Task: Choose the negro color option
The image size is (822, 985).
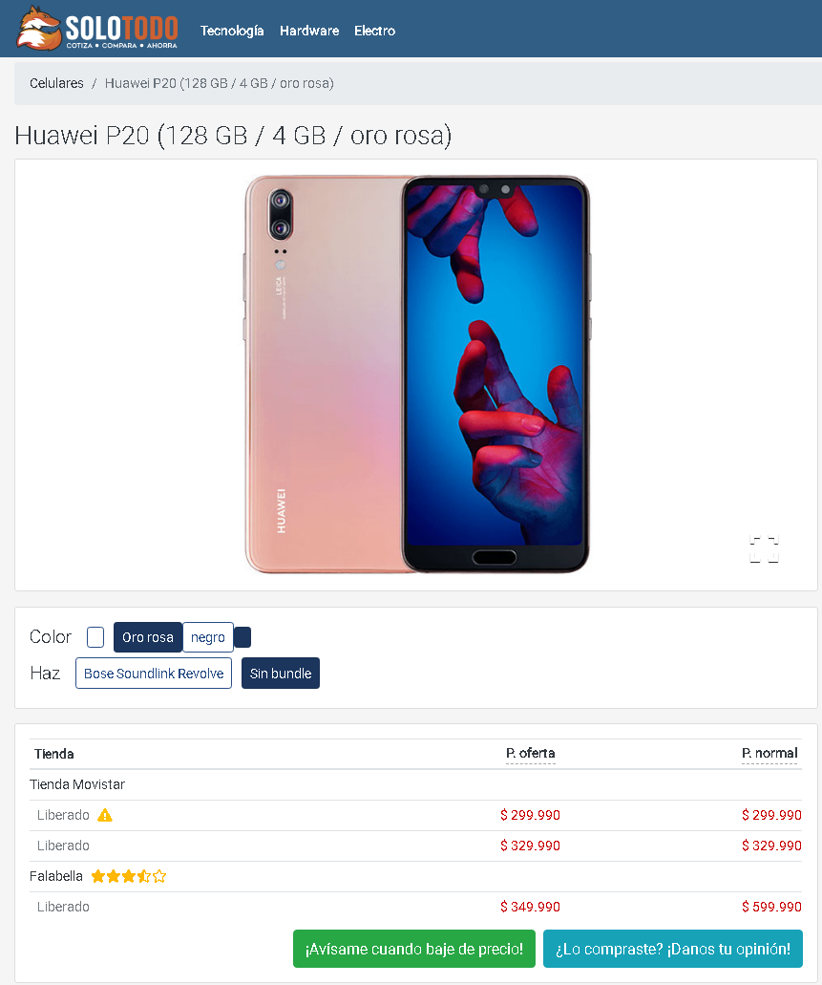Action: click(208, 637)
